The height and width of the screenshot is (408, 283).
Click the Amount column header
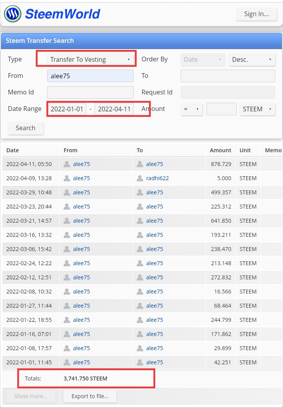221,150
